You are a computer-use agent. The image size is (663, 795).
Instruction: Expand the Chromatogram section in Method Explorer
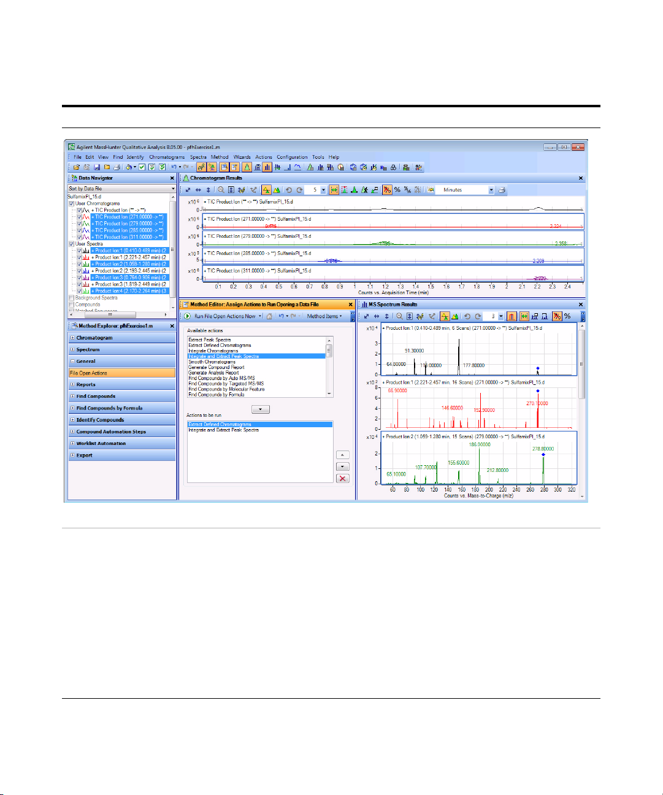[x=72, y=338]
